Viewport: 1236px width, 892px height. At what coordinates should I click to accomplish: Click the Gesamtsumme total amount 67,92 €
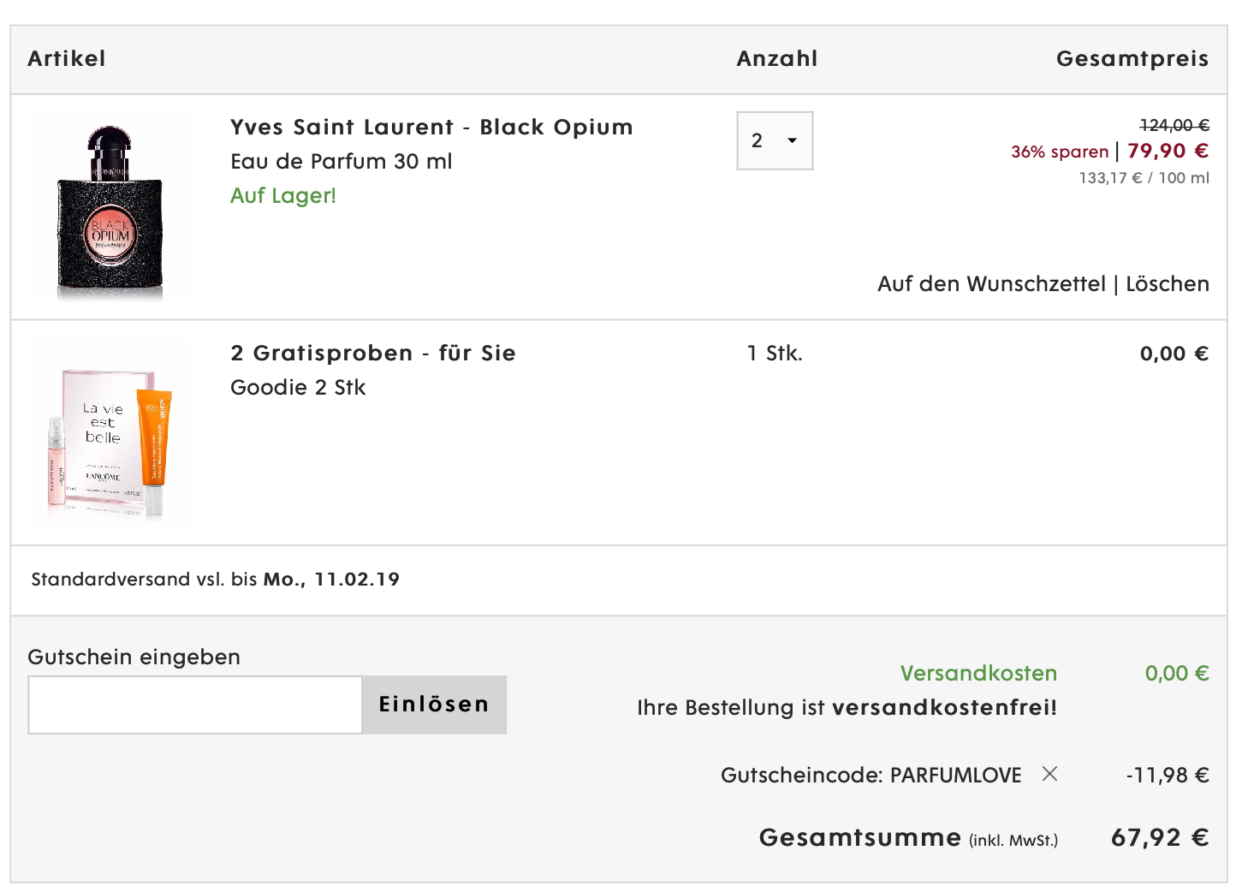tap(1159, 837)
